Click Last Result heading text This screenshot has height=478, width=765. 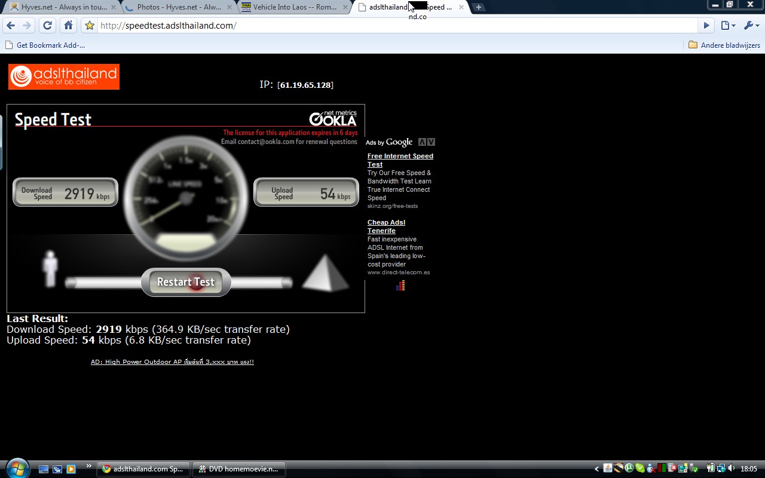(37, 318)
